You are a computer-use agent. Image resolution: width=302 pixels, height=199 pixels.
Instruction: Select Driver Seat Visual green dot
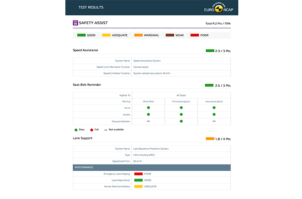coord(148,108)
